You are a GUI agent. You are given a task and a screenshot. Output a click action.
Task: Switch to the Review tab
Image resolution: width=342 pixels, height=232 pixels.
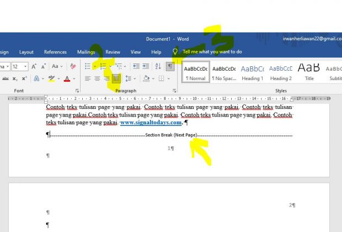point(113,52)
